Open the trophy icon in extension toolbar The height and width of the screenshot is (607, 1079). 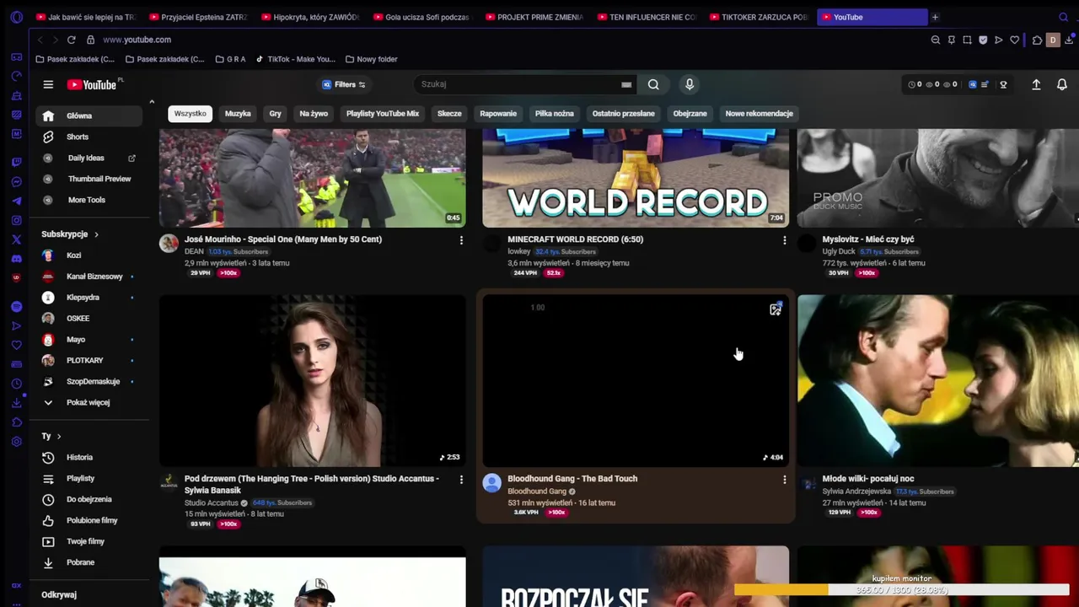(1003, 84)
